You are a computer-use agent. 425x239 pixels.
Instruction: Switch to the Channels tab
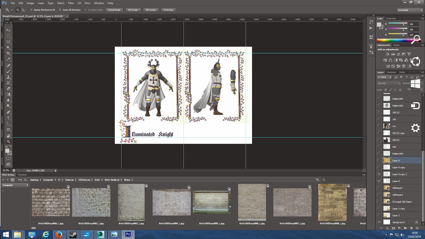tap(391, 72)
